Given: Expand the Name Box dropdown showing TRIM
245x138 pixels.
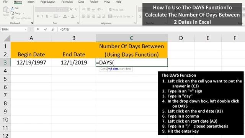Looking at the screenshot, I should (x=26, y=30).
